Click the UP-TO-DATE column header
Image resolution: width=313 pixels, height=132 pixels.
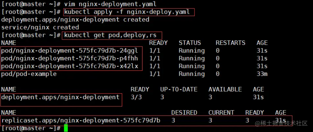coord(179,89)
